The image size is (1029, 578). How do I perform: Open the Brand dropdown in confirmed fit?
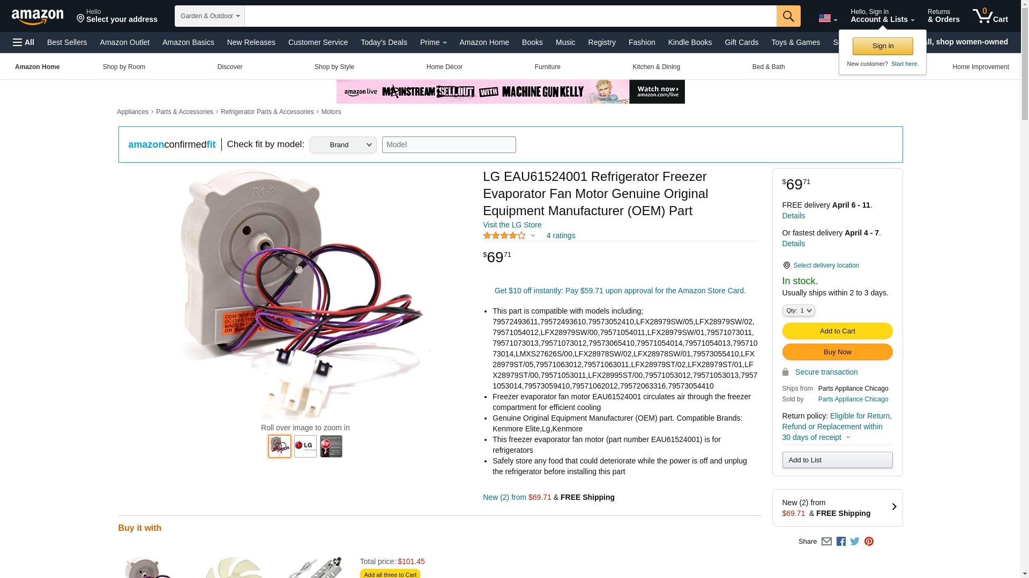343,145
